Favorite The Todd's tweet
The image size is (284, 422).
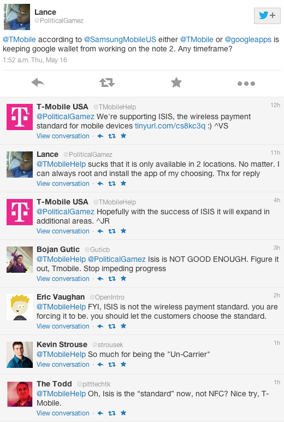123,413
